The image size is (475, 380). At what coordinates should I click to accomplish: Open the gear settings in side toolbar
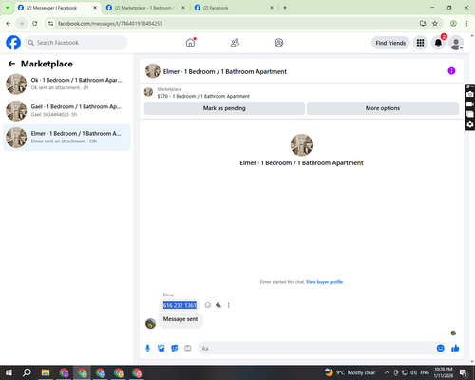coord(470,124)
